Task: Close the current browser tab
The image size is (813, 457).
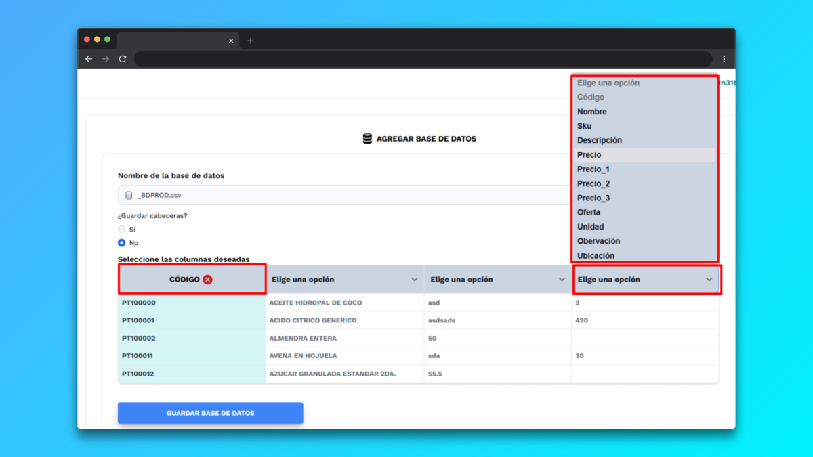Action: pos(231,41)
